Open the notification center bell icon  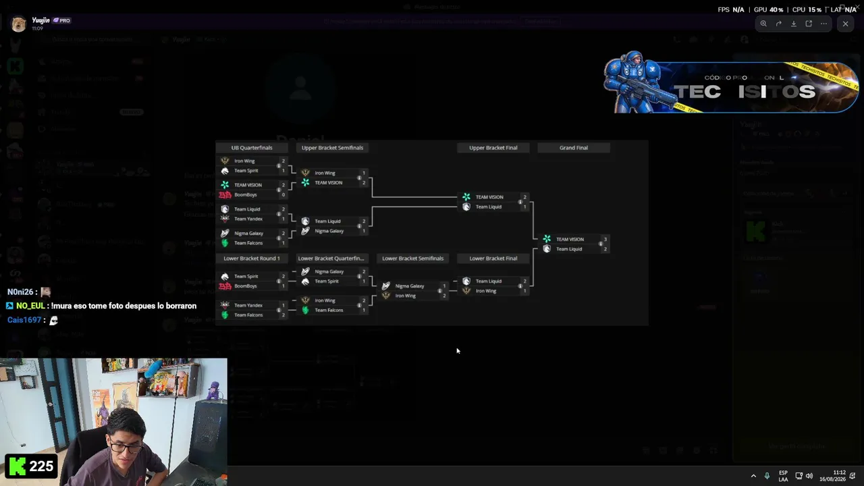point(853,476)
